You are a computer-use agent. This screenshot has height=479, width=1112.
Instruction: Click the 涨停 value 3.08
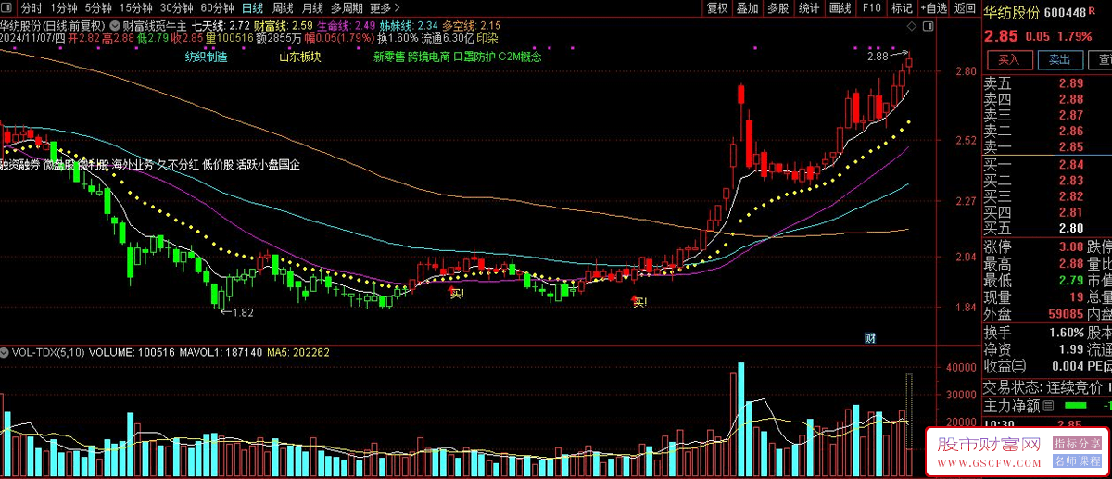point(1071,246)
